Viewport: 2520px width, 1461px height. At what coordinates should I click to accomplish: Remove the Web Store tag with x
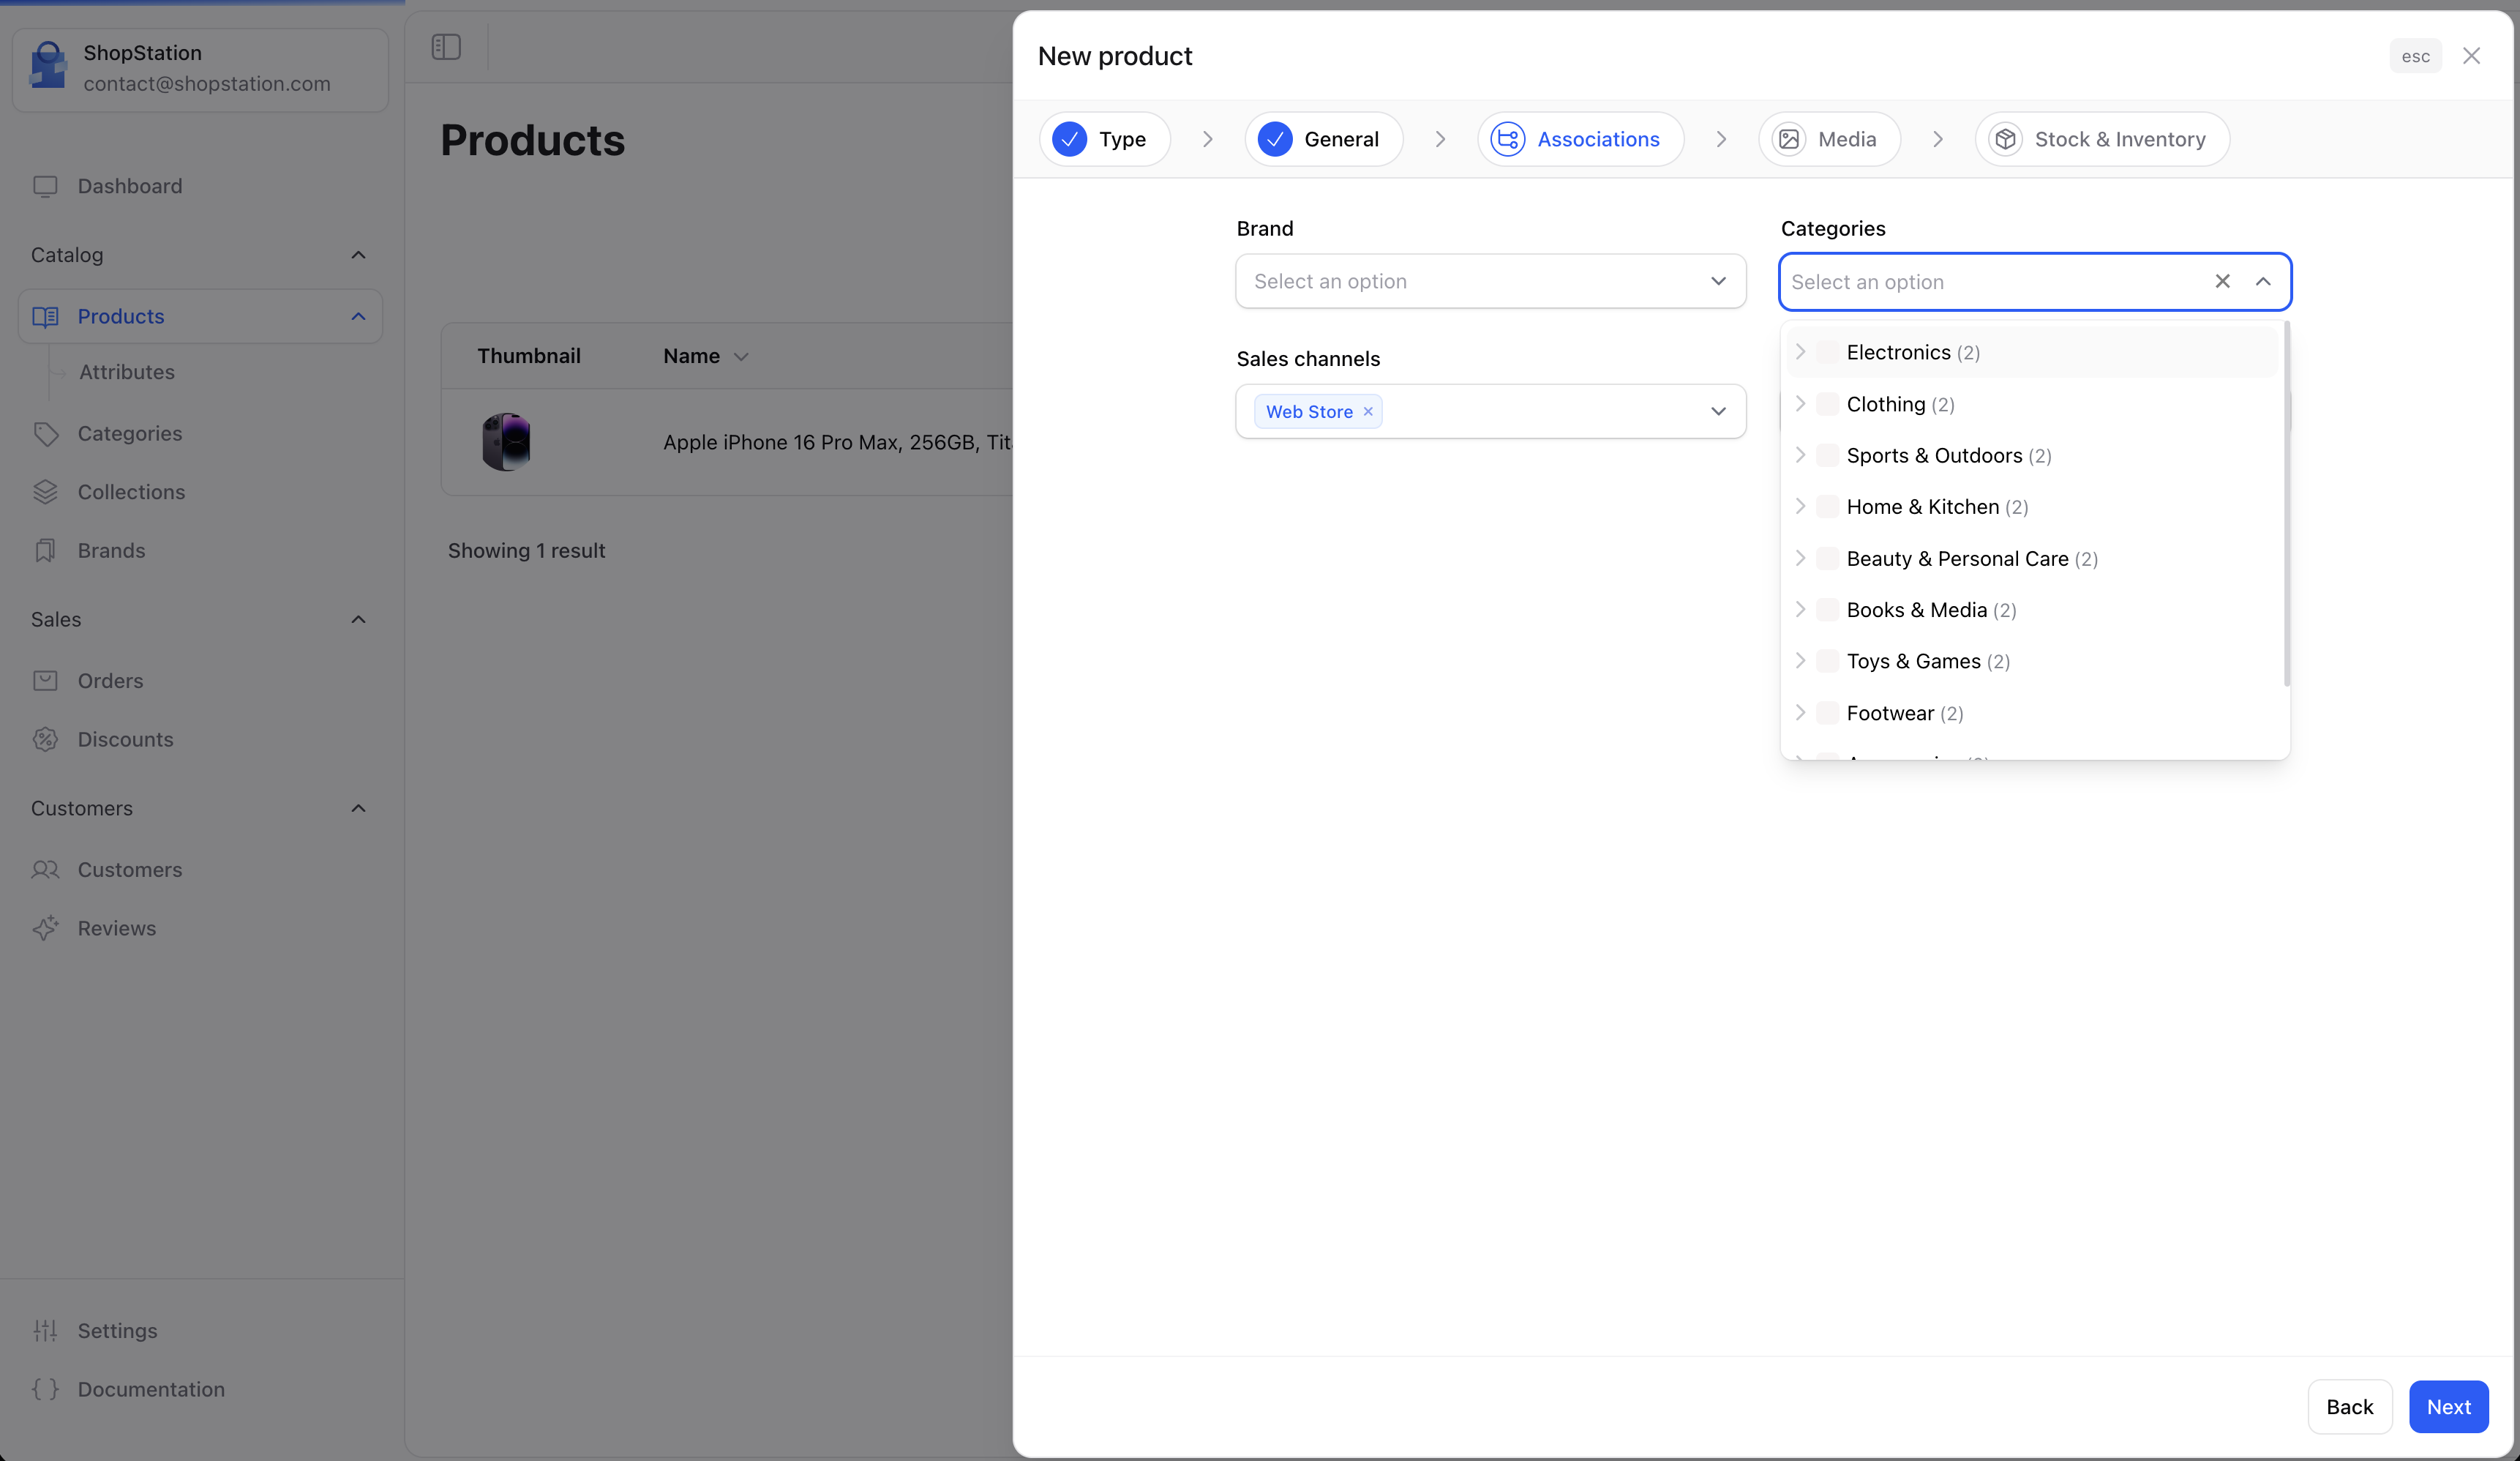[1368, 411]
